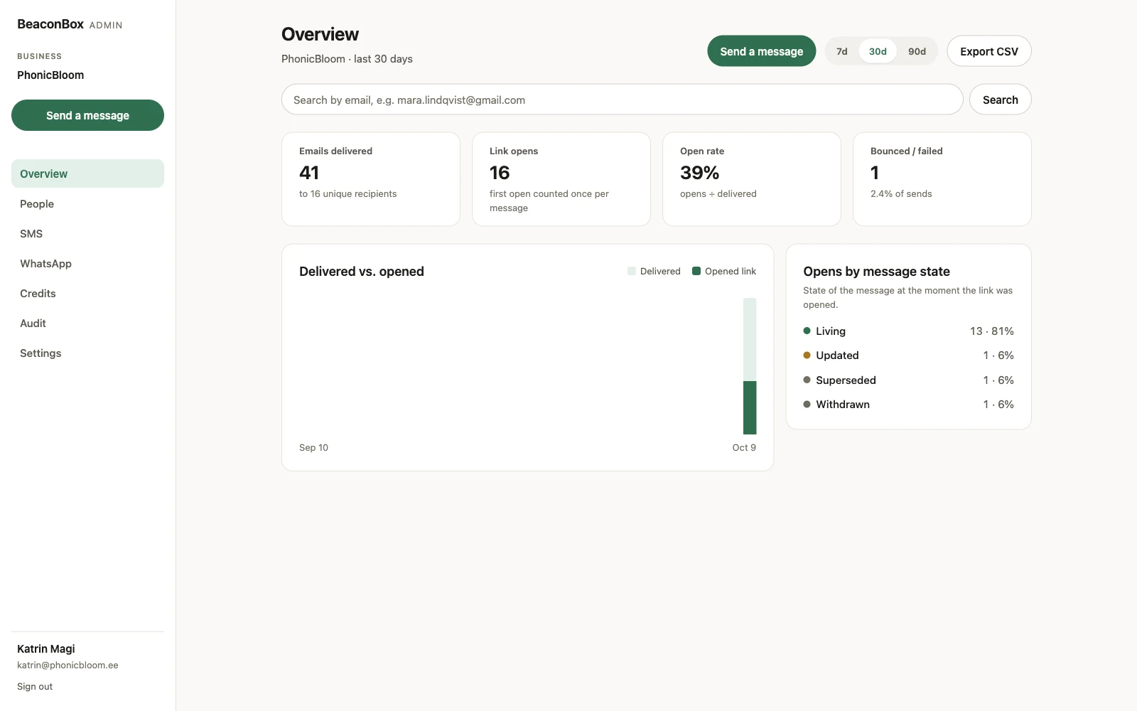Click the Opens by message state heading
The width and height of the screenshot is (1137, 711).
[876, 272]
